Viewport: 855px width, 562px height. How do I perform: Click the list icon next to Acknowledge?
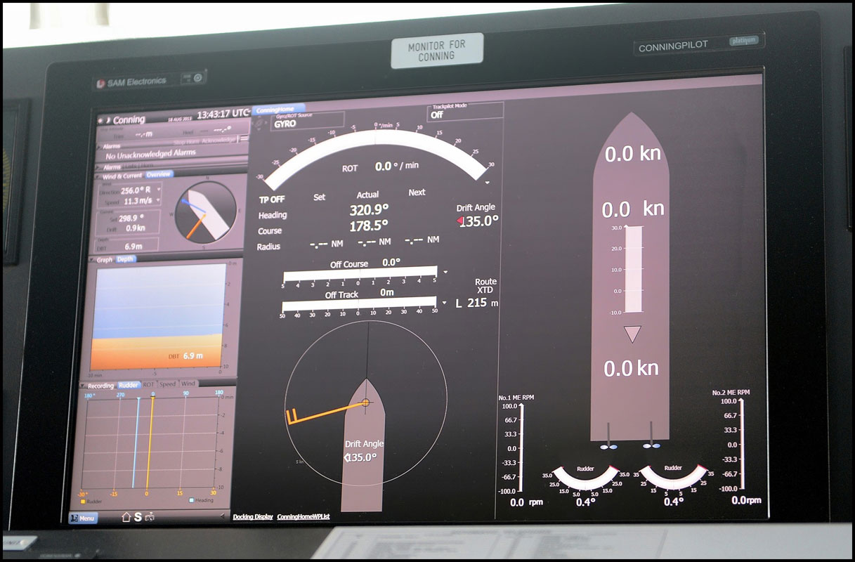(x=244, y=140)
